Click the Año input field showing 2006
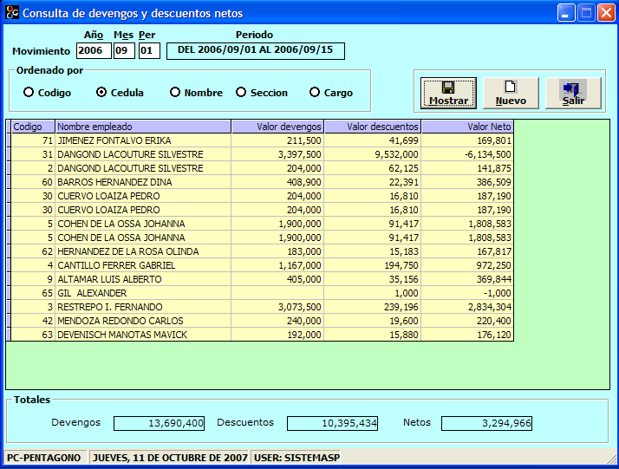The width and height of the screenshot is (619, 469). (x=94, y=51)
